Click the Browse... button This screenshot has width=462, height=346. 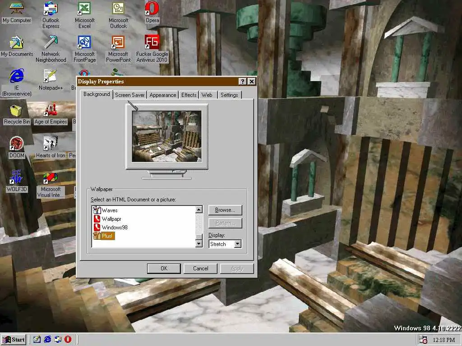(x=225, y=210)
